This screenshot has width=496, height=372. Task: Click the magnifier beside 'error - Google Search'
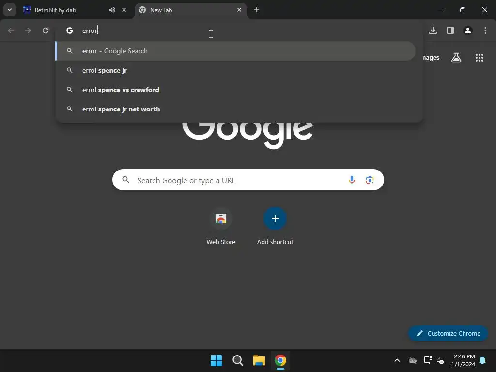(70, 51)
